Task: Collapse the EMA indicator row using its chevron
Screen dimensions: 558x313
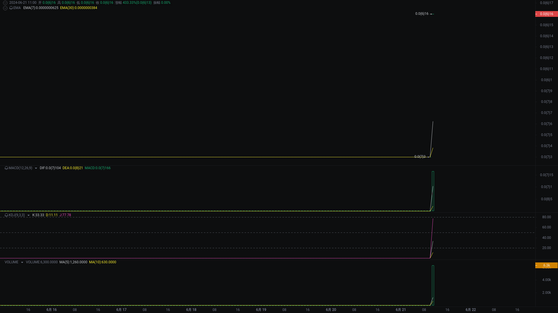Action: click(5, 8)
